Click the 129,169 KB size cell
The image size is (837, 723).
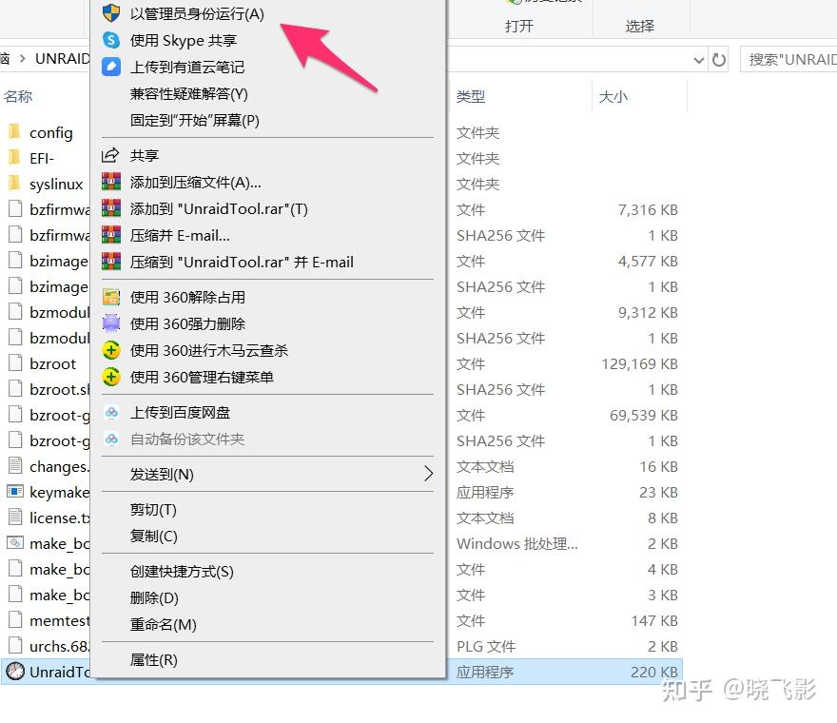(x=639, y=363)
